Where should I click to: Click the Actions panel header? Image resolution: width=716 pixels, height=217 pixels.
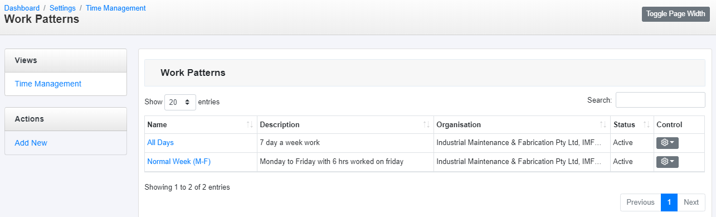(66, 119)
